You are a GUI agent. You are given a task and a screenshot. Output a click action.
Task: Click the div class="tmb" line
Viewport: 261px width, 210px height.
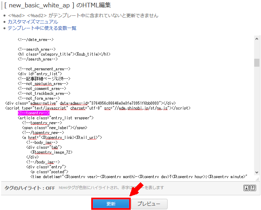click(44, 147)
